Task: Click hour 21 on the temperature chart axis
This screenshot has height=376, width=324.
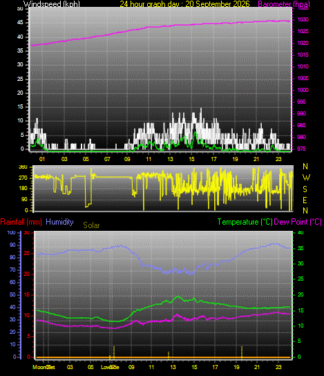Action: pyautogui.click(x=257, y=367)
